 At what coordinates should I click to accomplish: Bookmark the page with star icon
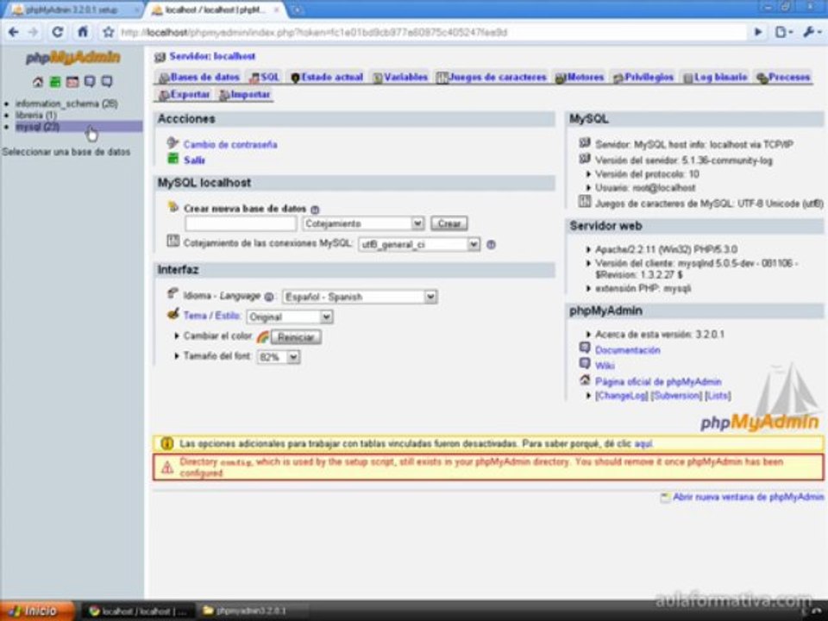[x=109, y=32]
